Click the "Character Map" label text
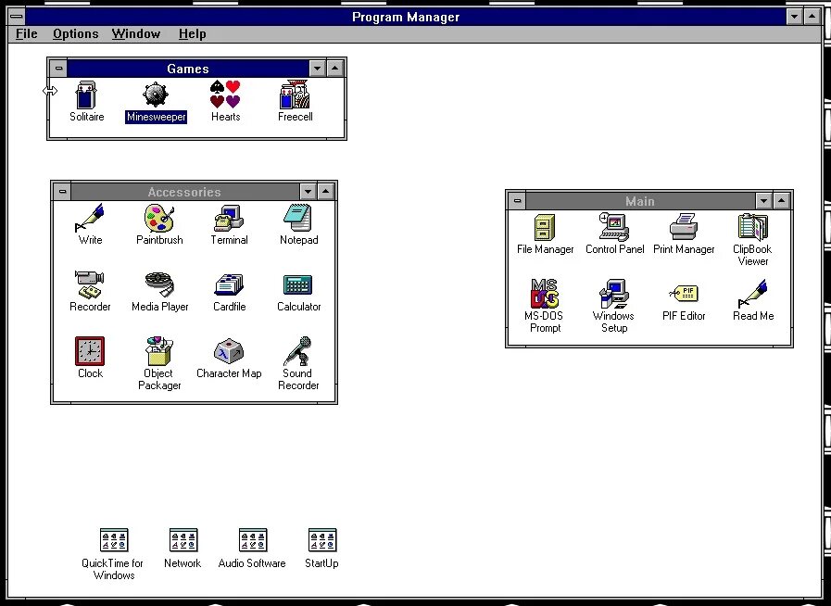831x606 pixels. coord(229,373)
